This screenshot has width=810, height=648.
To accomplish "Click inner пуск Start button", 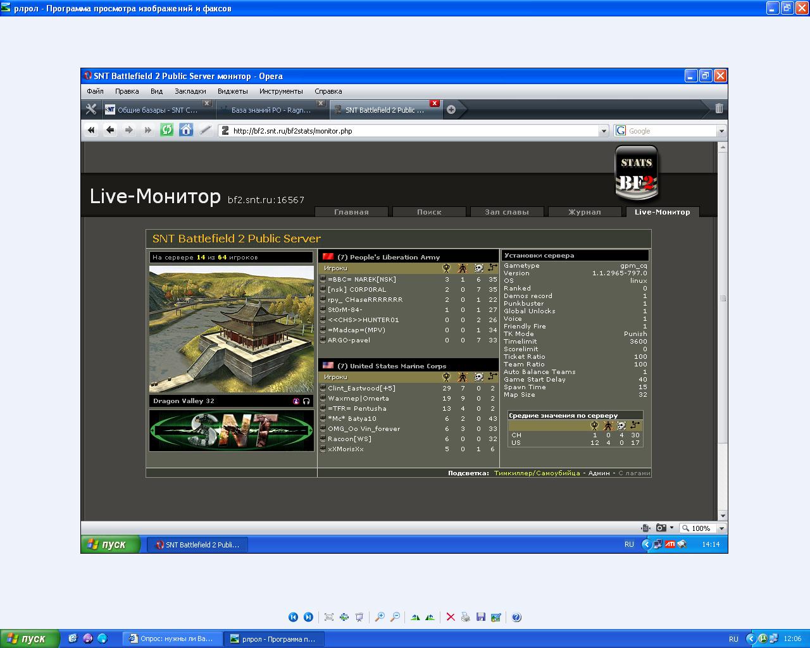I will click(x=110, y=544).
